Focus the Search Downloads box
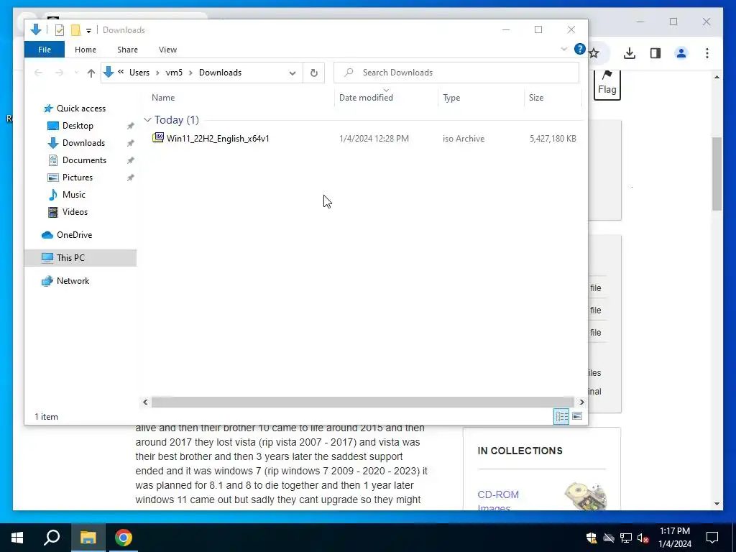 tap(456, 73)
